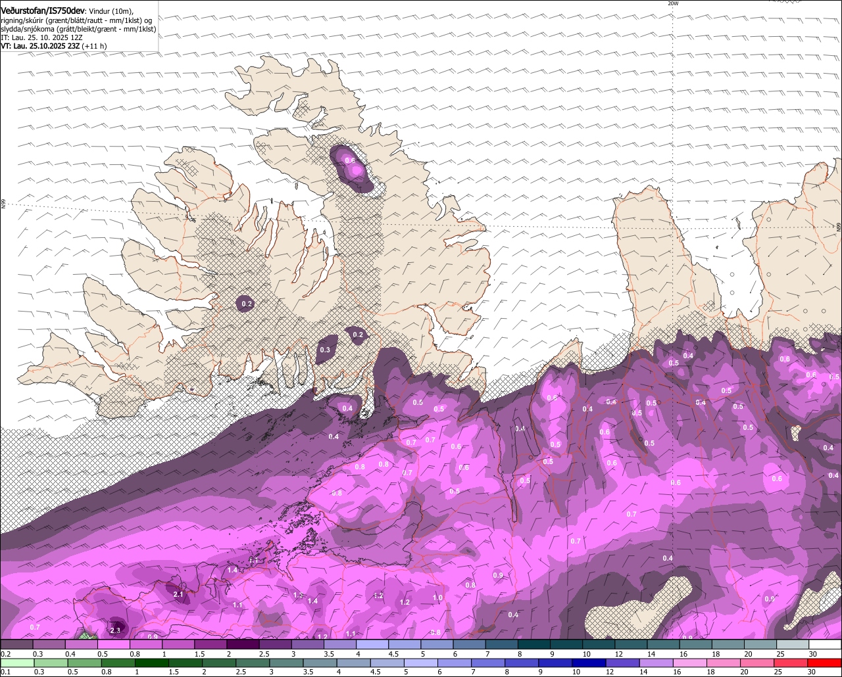Viewport: 842px width, 677px height.
Task: Select the upper legend swatch starting at 1.5
Action: click(x=211, y=644)
